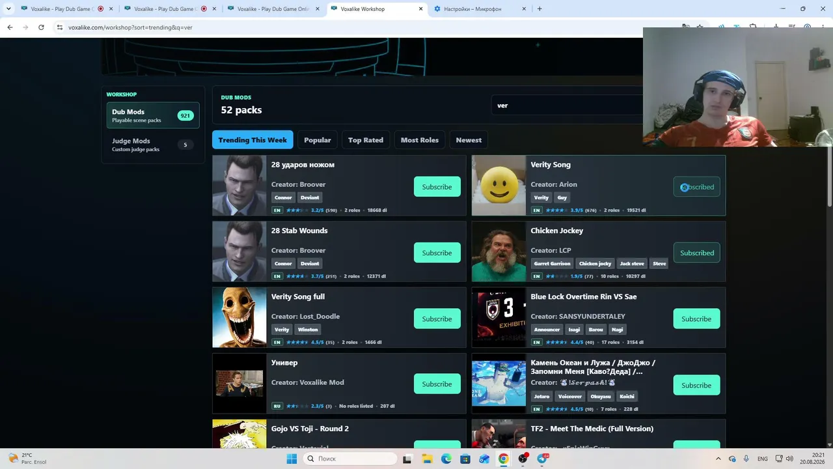Select Dub Mods in Workshop sidebar

coord(153,115)
